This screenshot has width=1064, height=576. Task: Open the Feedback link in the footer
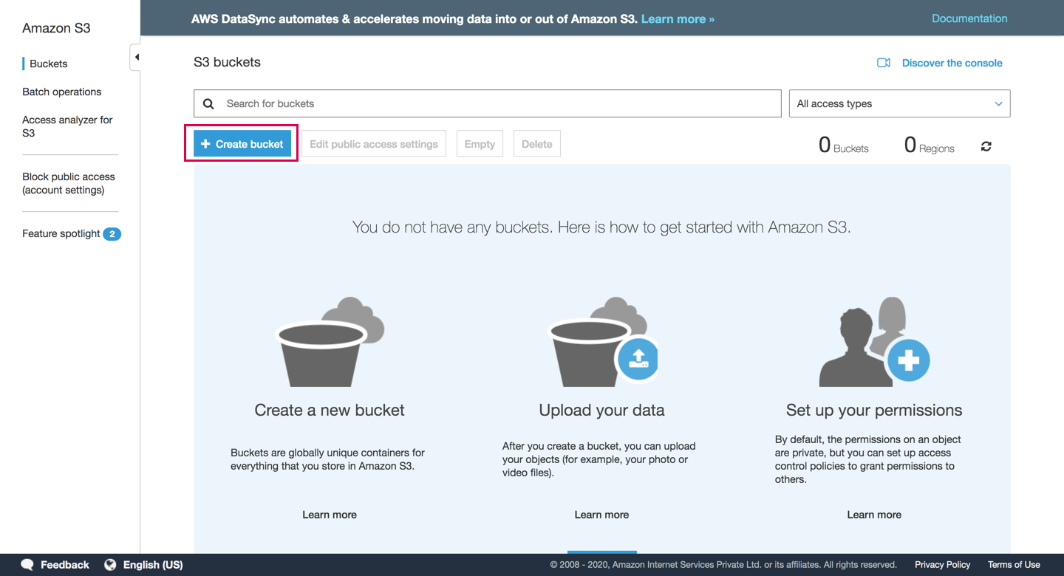(64, 565)
